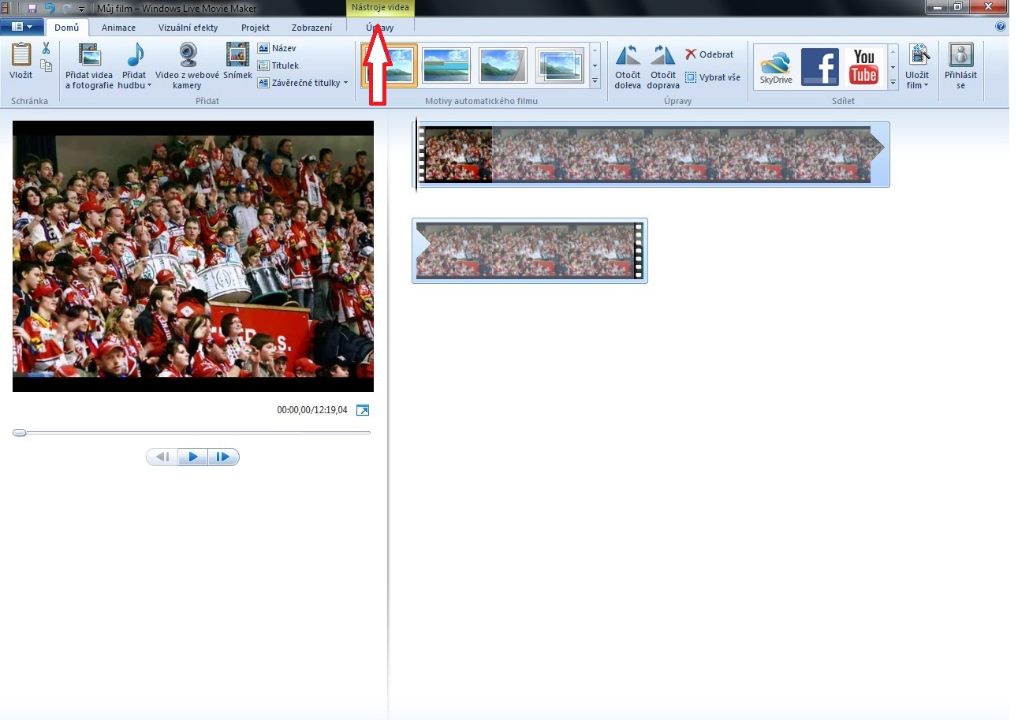Click the Movie Maker icon in the title bar

pos(6,8)
